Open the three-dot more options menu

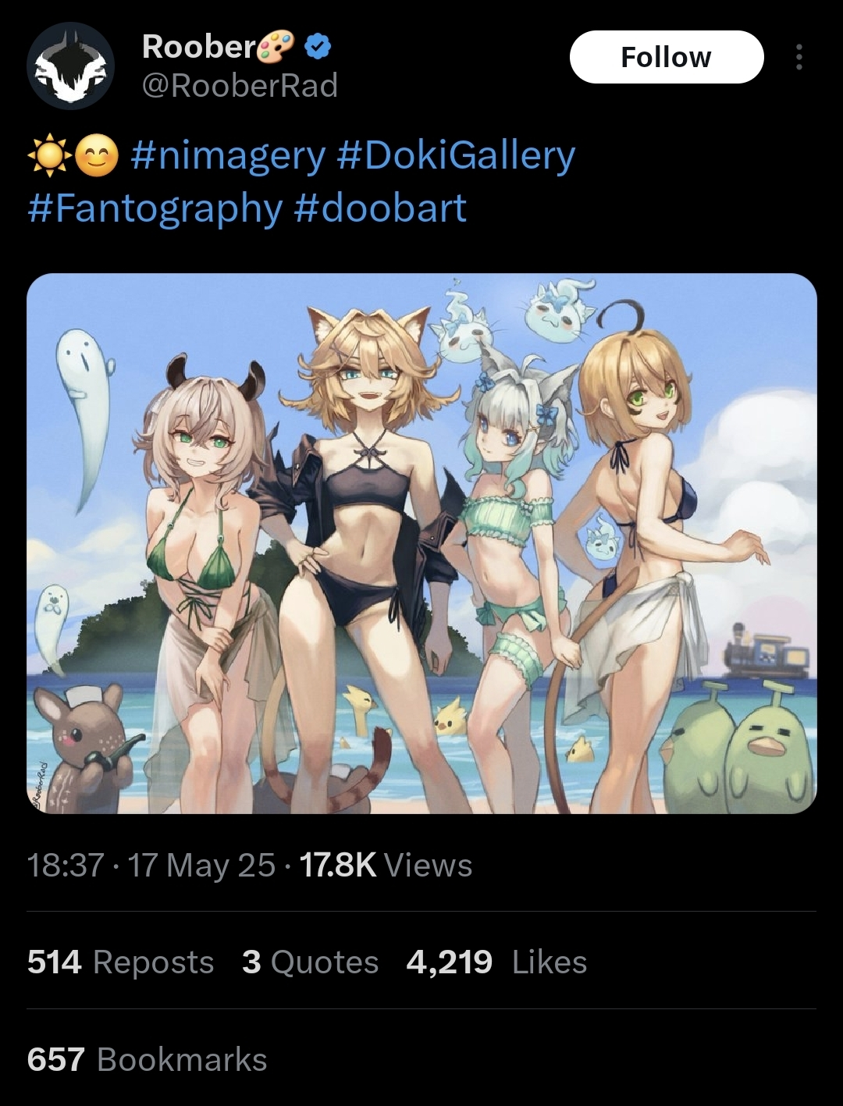799,57
